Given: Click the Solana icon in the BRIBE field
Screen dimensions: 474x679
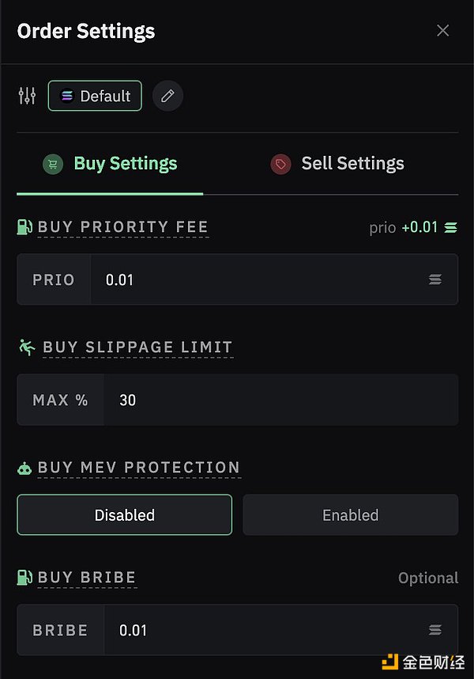Looking at the screenshot, I should pos(435,630).
